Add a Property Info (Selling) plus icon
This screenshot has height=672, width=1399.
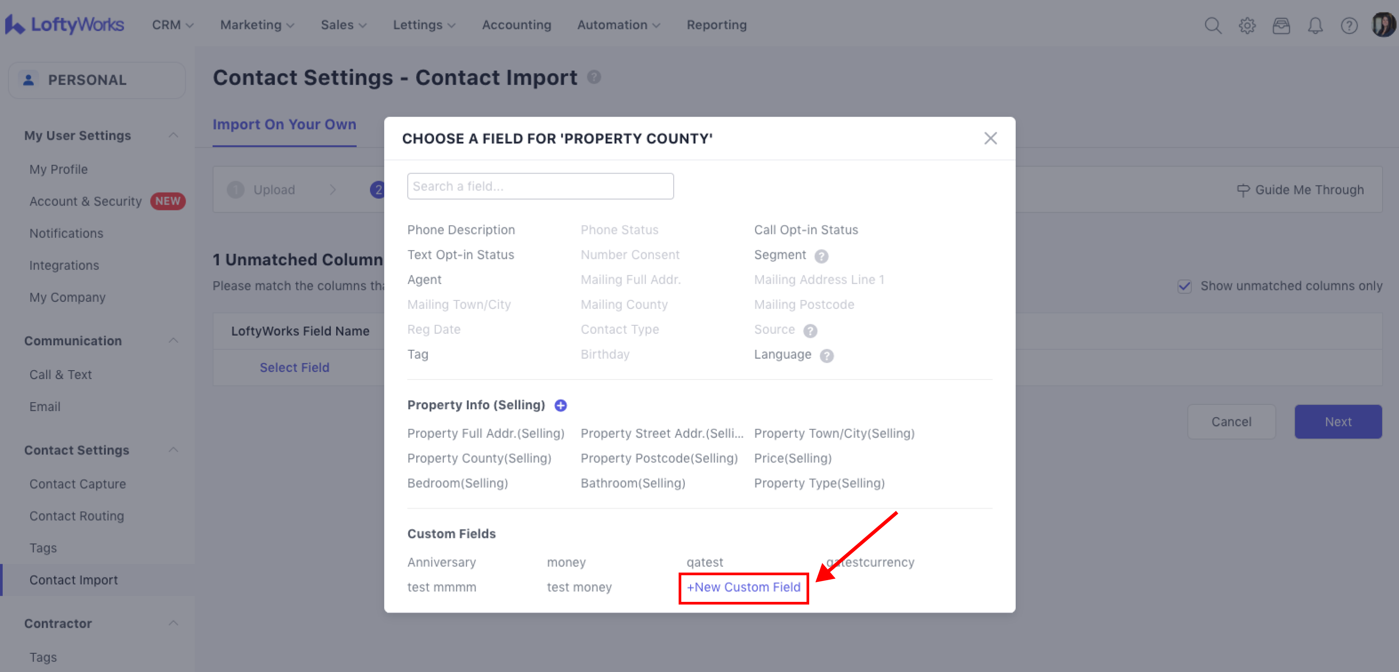tap(560, 406)
